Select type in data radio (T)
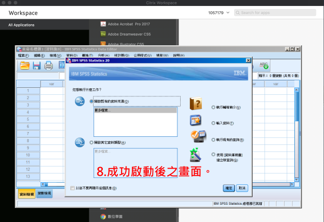Screen dimensions: 324x222 [213, 123]
